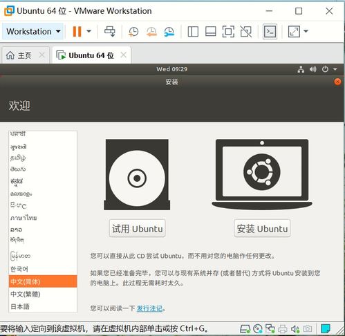Expand the power options arrow beside pause
Viewport: 345px width, 336px height.
[89, 31]
